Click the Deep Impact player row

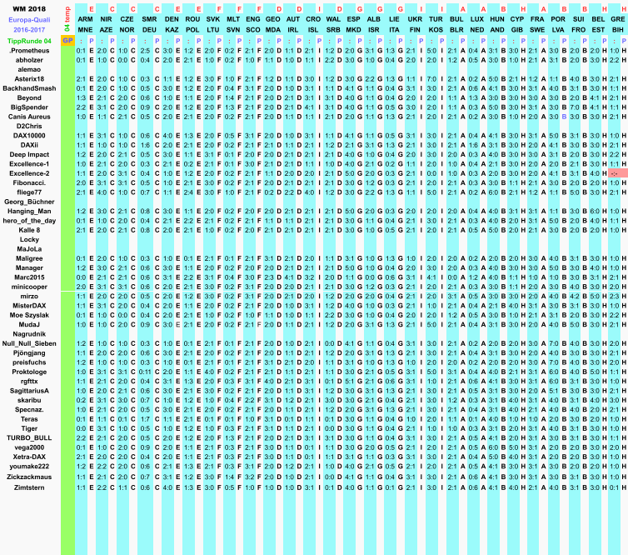(x=30, y=154)
